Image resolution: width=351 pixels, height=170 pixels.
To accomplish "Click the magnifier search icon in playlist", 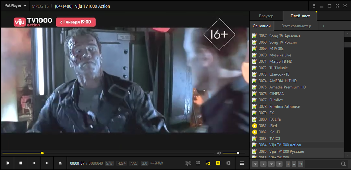I will [x=343, y=164].
